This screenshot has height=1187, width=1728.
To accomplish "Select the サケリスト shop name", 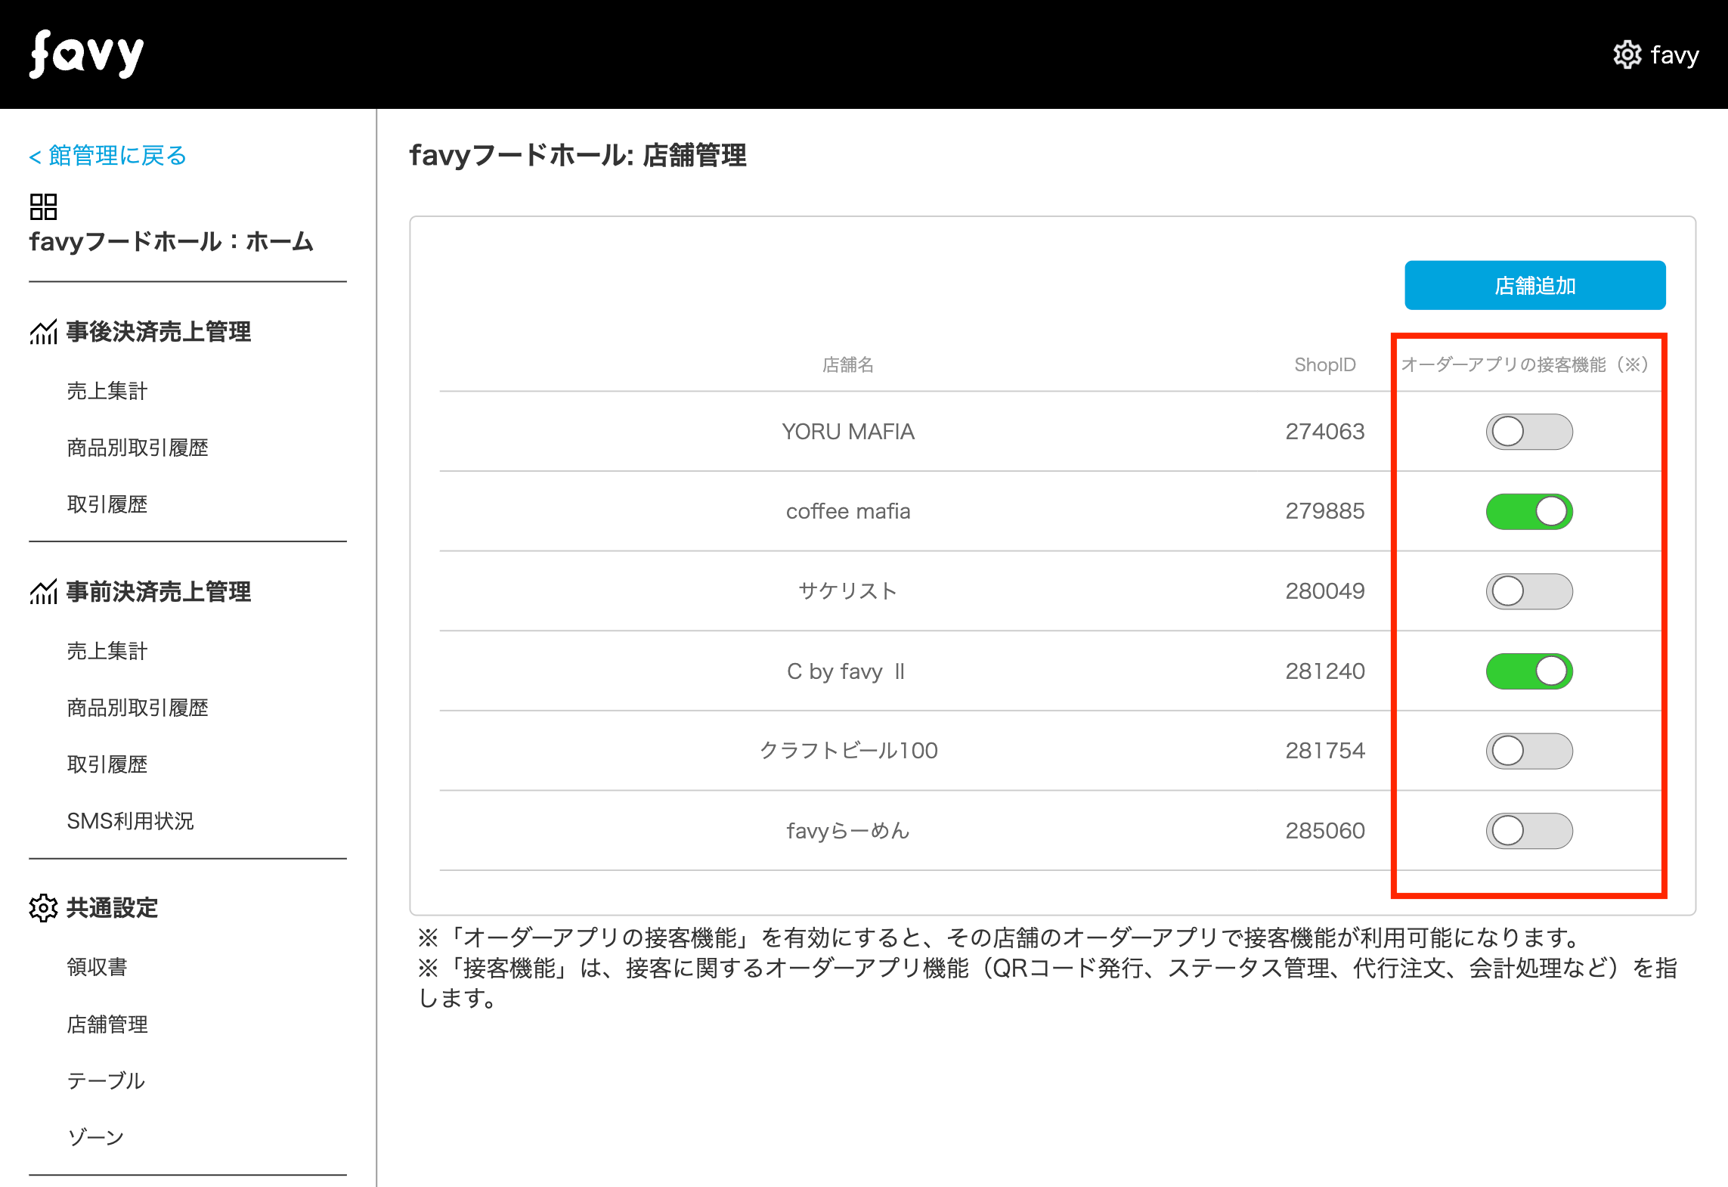I will [x=848, y=591].
